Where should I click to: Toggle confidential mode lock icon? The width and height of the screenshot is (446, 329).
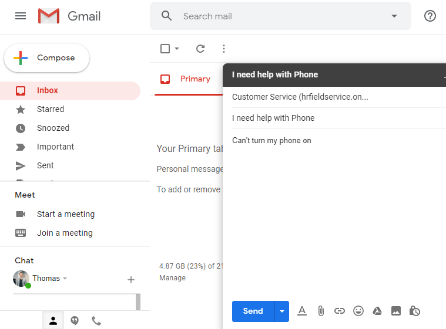pos(415,311)
